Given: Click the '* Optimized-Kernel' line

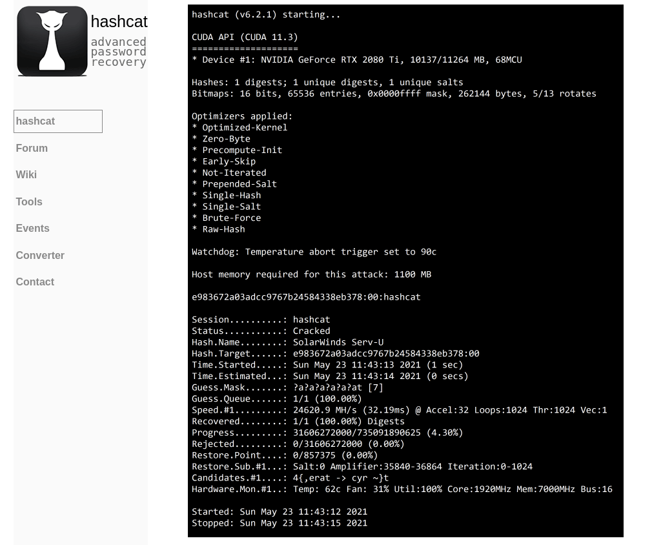Looking at the screenshot, I should pos(239,127).
